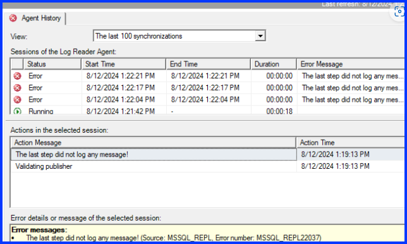Select 'The last 100 synchronizations' combo box
This screenshot has height=244, width=407.
click(x=179, y=36)
